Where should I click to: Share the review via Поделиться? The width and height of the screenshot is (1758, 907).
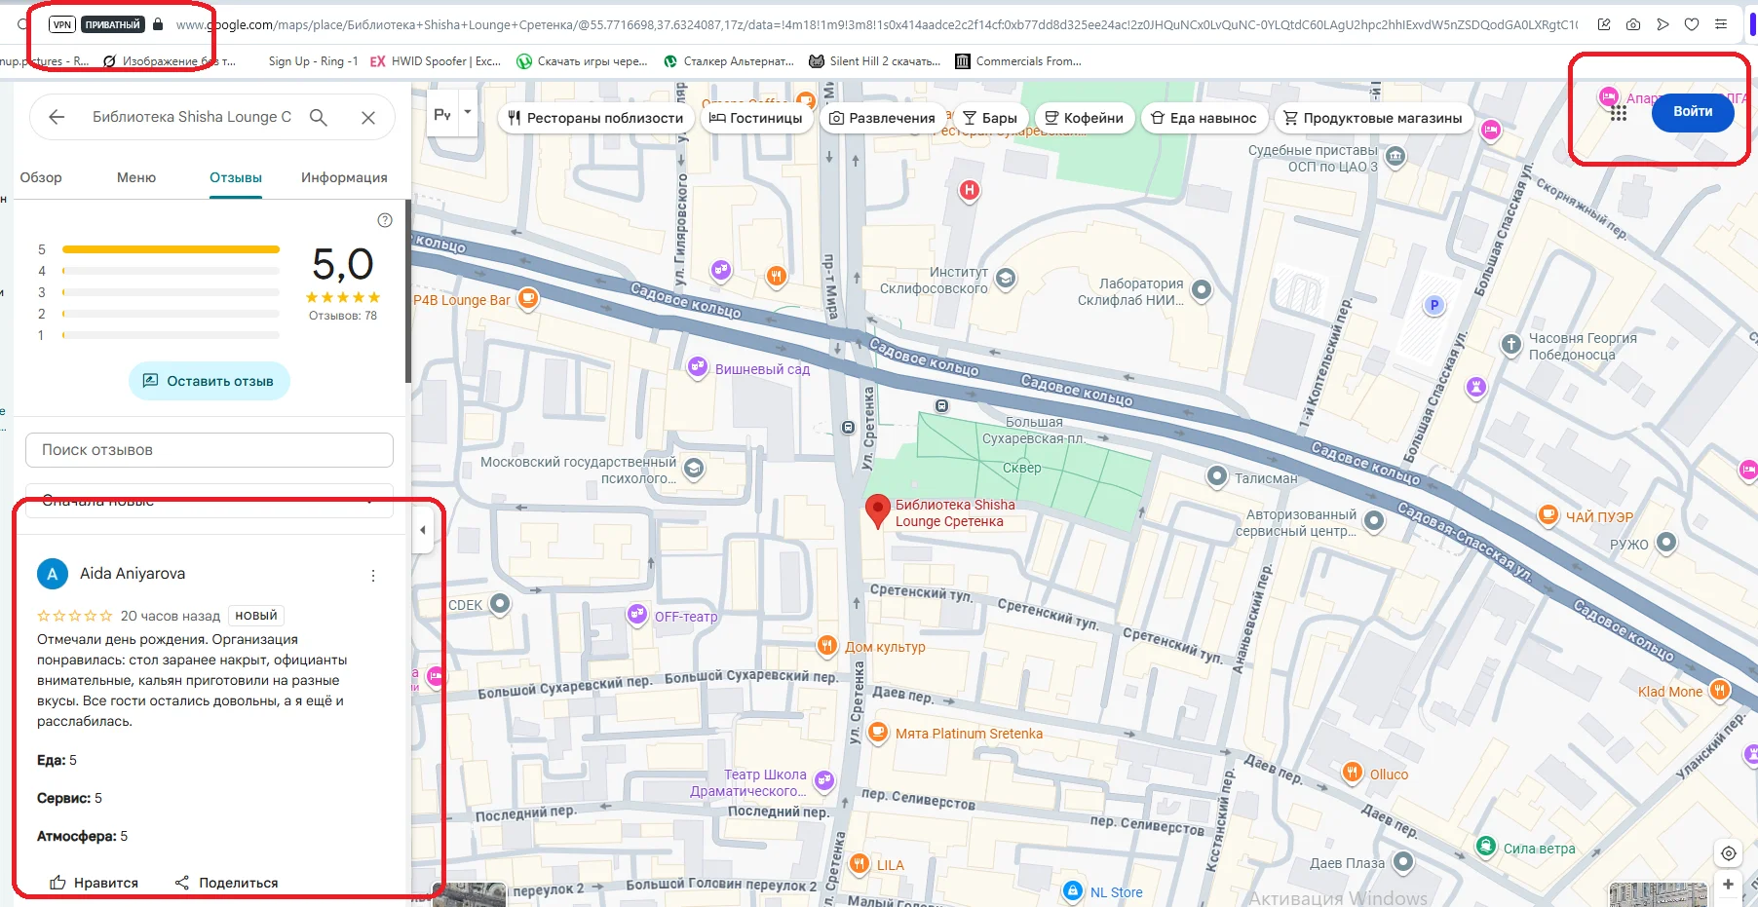pyautogui.click(x=226, y=883)
